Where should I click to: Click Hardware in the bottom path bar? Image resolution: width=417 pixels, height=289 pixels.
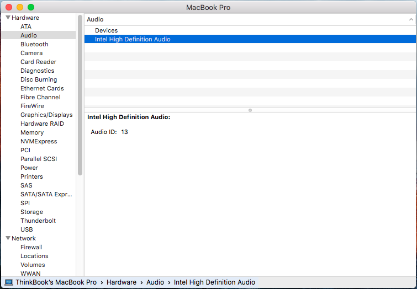tap(121, 282)
